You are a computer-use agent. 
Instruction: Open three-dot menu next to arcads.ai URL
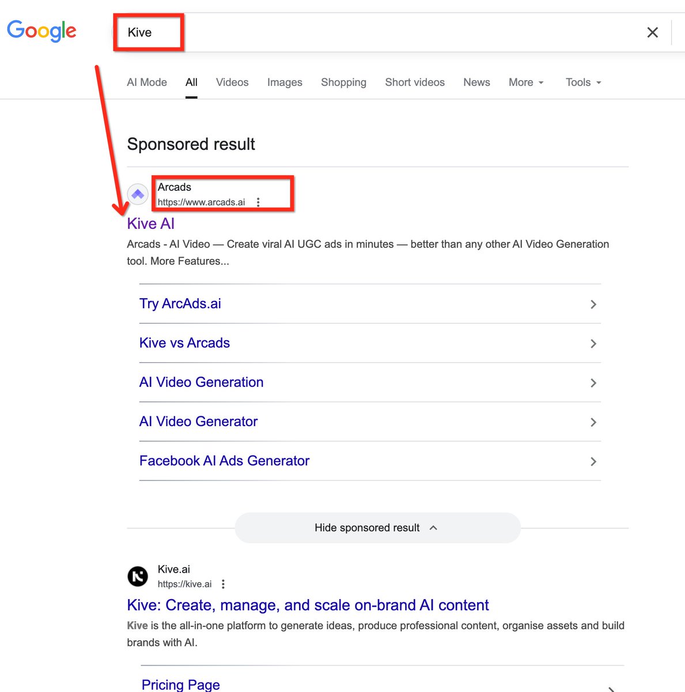coord(258,202)
